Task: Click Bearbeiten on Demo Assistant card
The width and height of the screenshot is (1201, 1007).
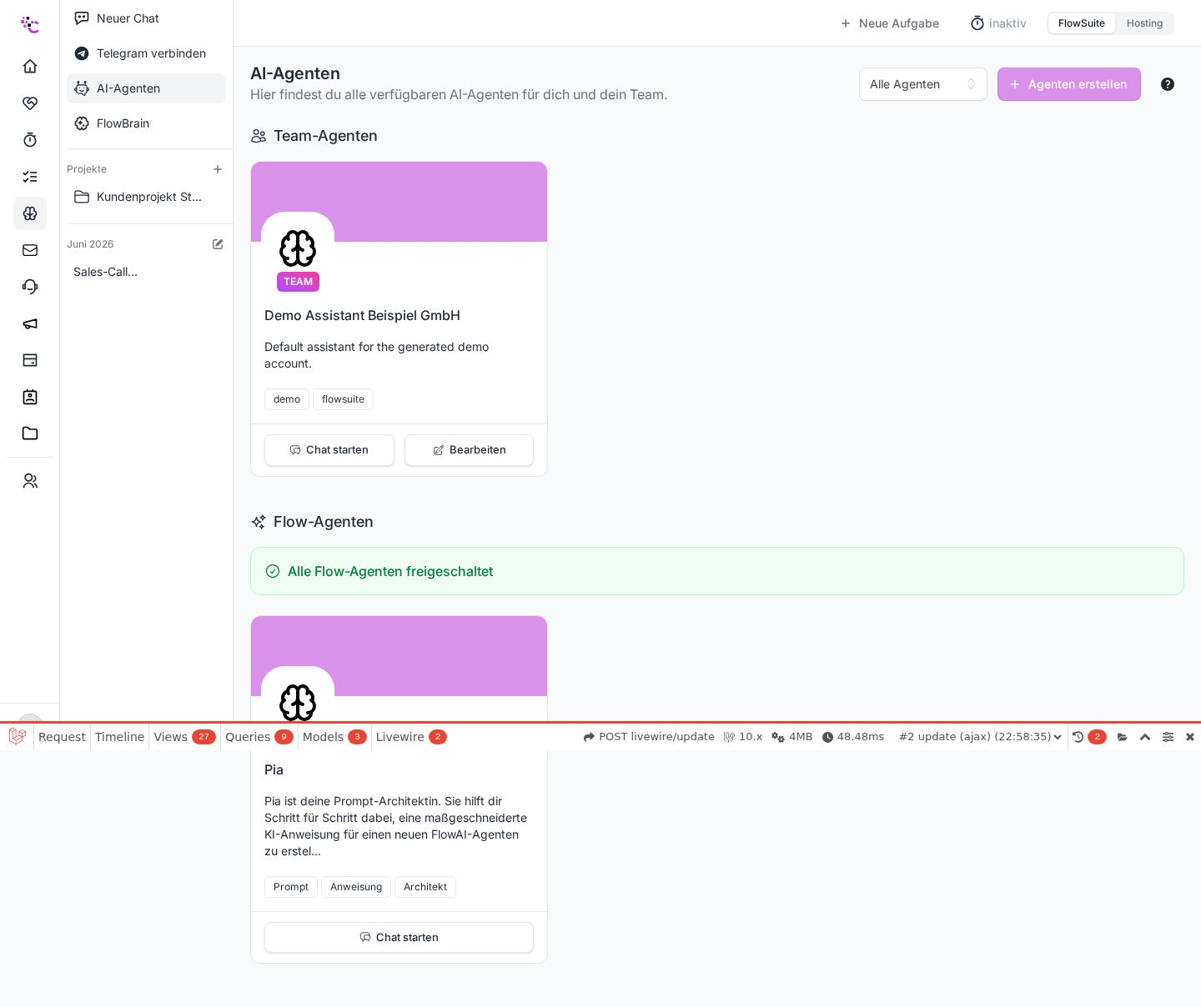Action: [x=469, y=450]
